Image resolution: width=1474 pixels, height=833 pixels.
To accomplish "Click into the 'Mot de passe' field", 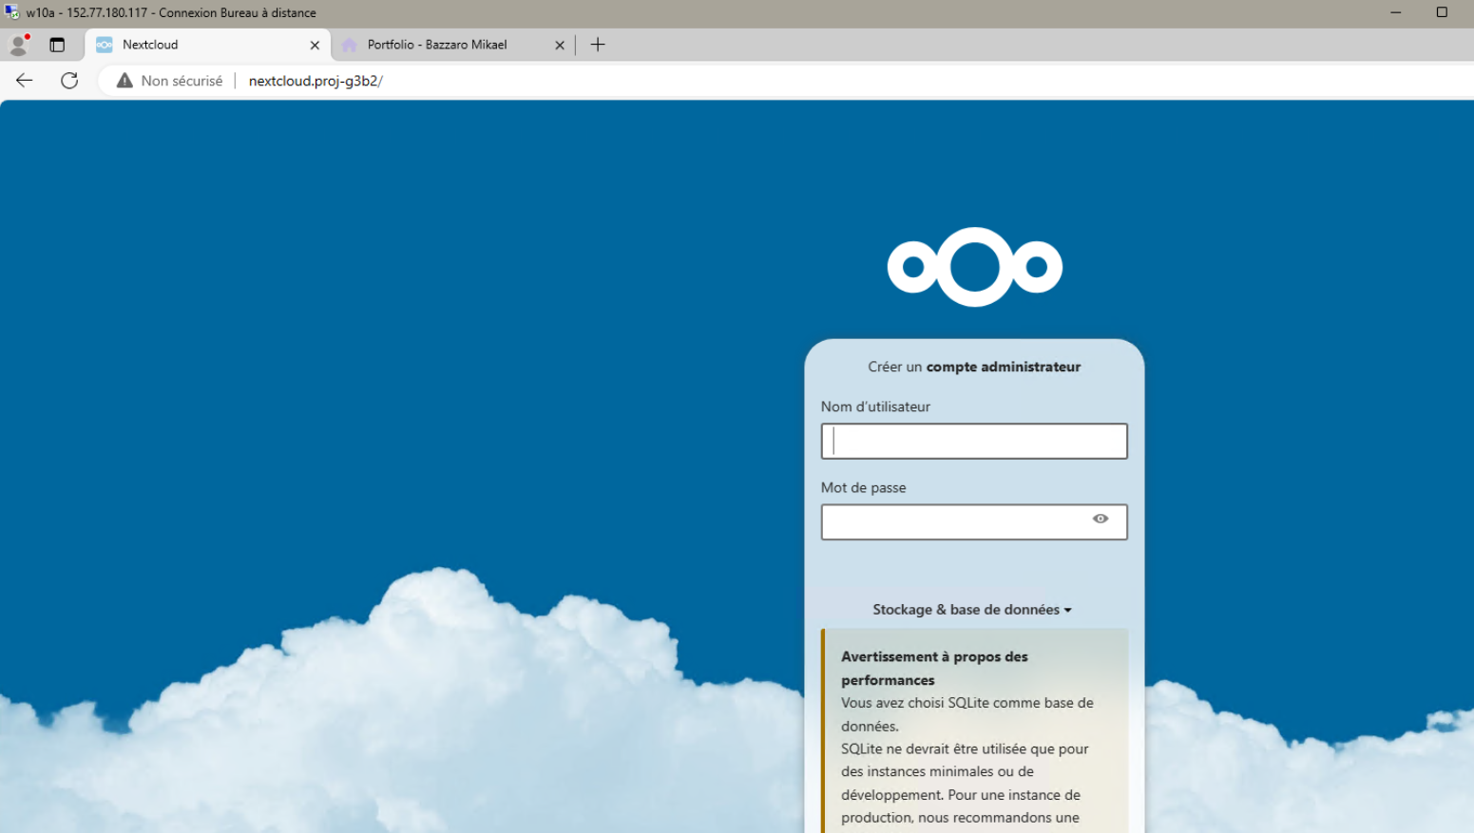I will [955, 522].
